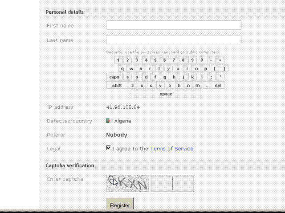Click the Algeria flag icon

click(109, 121)
